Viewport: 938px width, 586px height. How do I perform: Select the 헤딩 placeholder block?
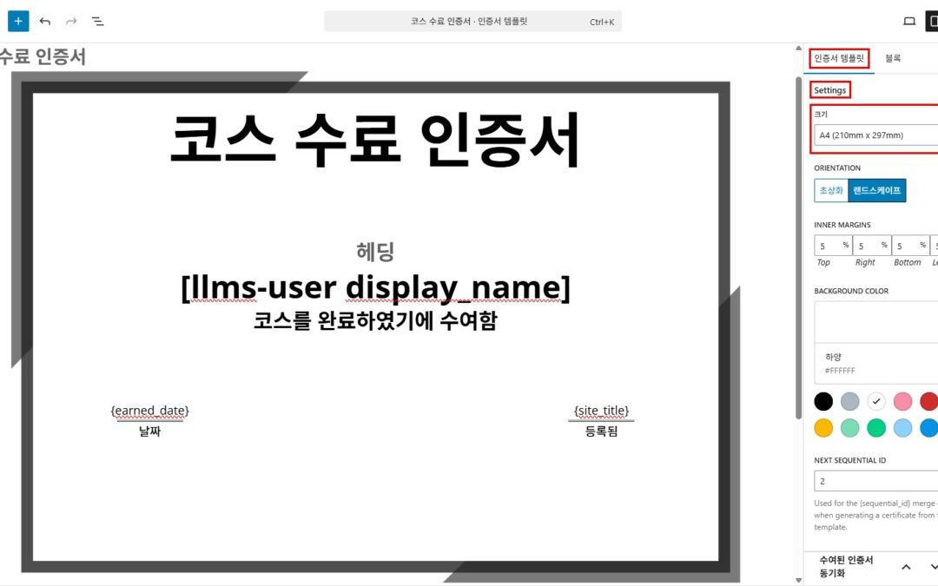click(x=375, y=251)
